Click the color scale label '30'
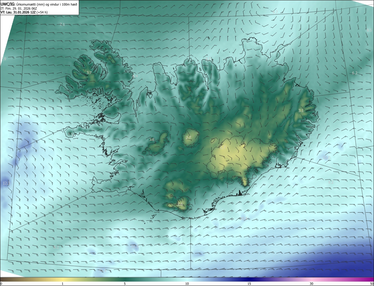Image resolution: width=374 pixels, height=286 pixels. tap(311, 284)
